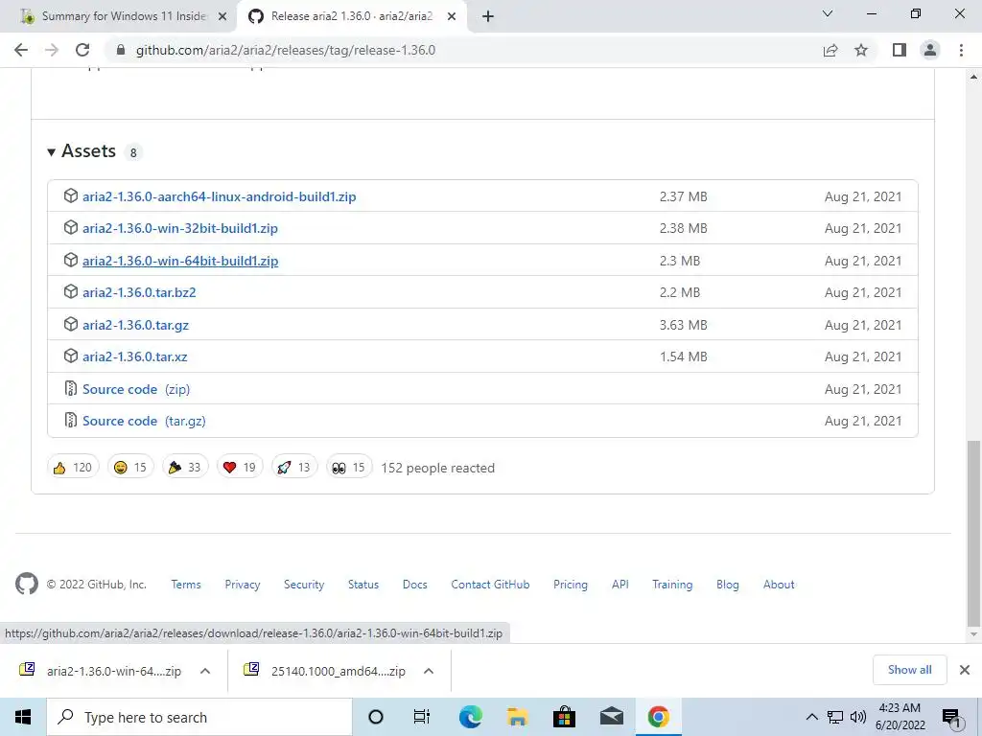Image resolution: width=982 pixels, height=736 pixels.
Task: Close the downloads bar
Action: [x=965, y=670]
